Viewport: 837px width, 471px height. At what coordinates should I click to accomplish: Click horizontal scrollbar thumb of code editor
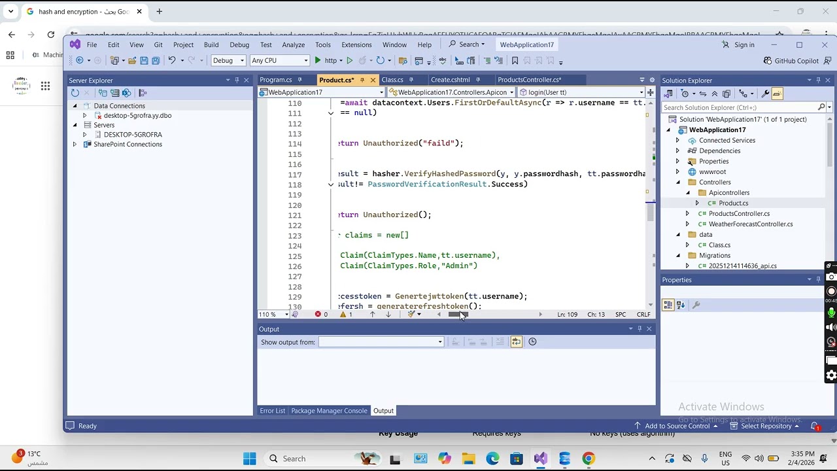tap(458, 315)
